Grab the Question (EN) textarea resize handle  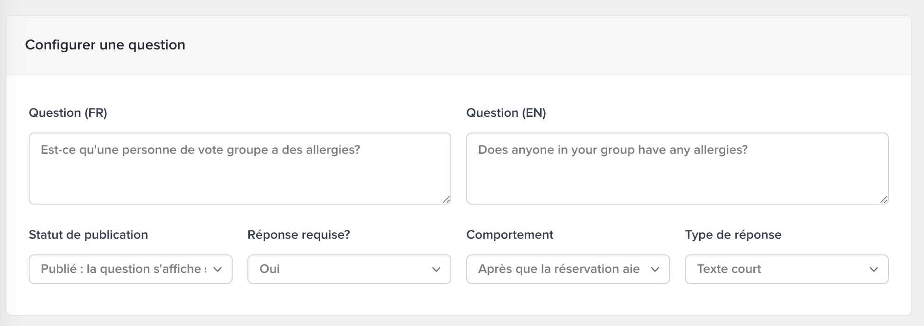tap(884, 199)
